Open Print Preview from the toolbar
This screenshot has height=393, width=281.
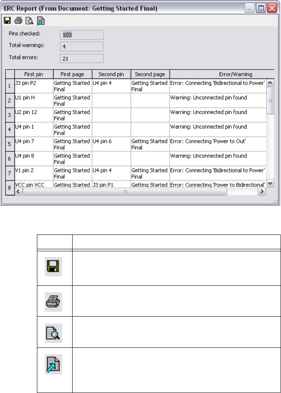tap(29, 21)
